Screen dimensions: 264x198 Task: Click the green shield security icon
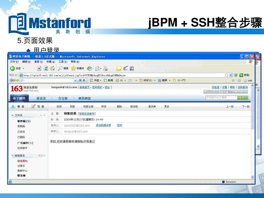tap(236, 75)
